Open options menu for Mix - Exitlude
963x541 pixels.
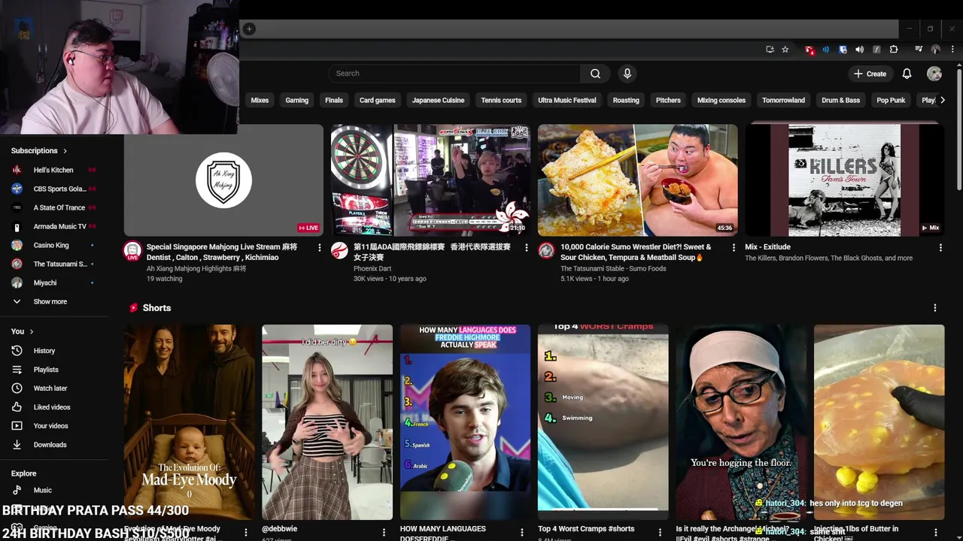pyautogui.click(x=940, y=247)
